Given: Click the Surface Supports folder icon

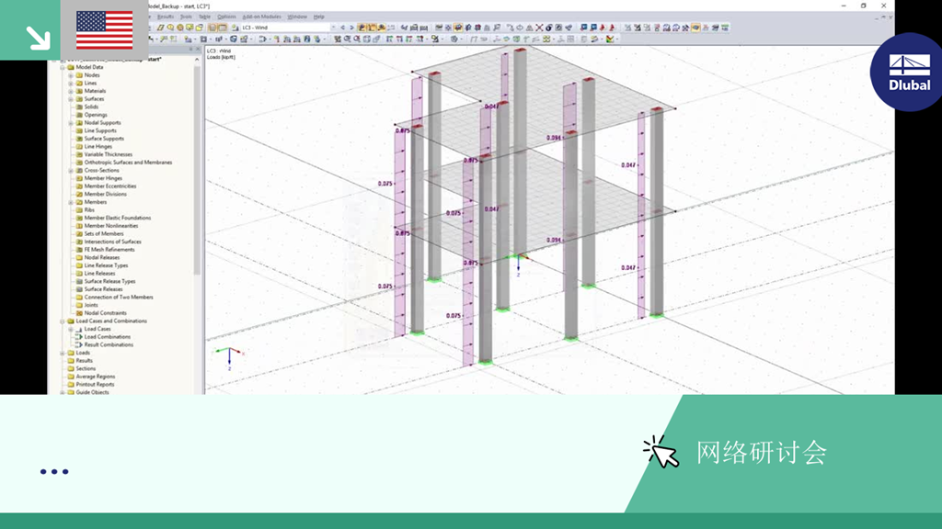Looking at the screenshot, I should (79, 139).
